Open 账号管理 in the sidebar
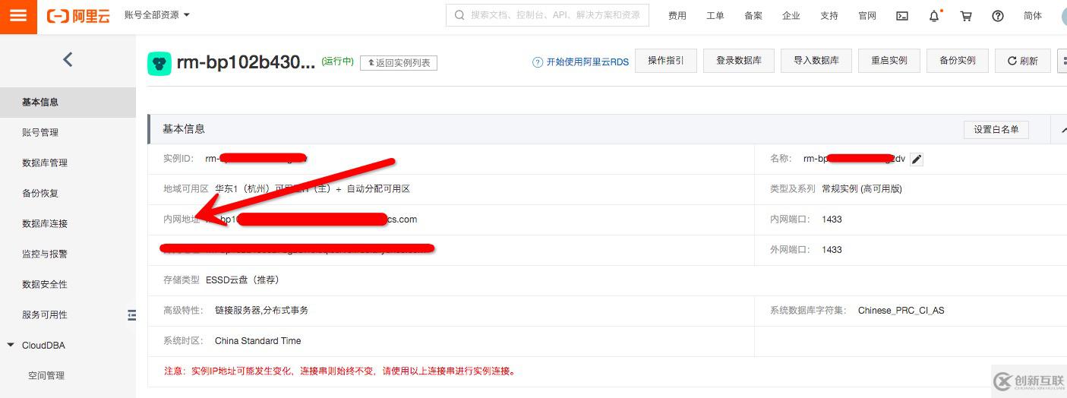Image resolution: width=1067 pixels, height=398 pixels. click(68, 132)
